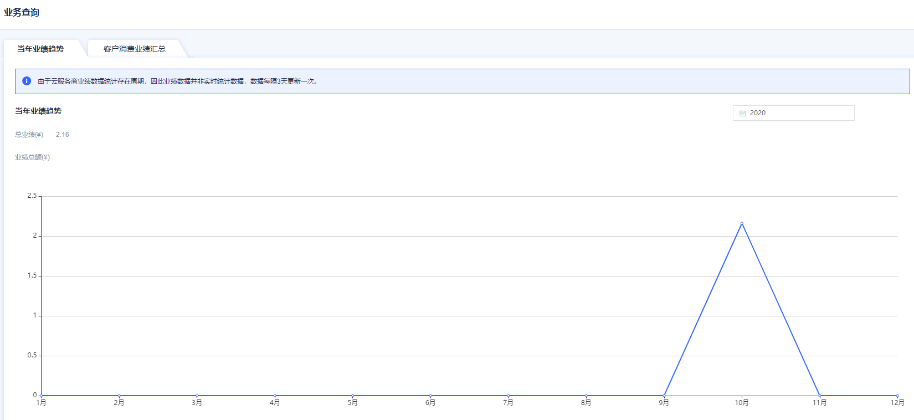Screen dimensions: 914x420
Task: Click the 2.5 y-axis label
Action: point(32,196)
